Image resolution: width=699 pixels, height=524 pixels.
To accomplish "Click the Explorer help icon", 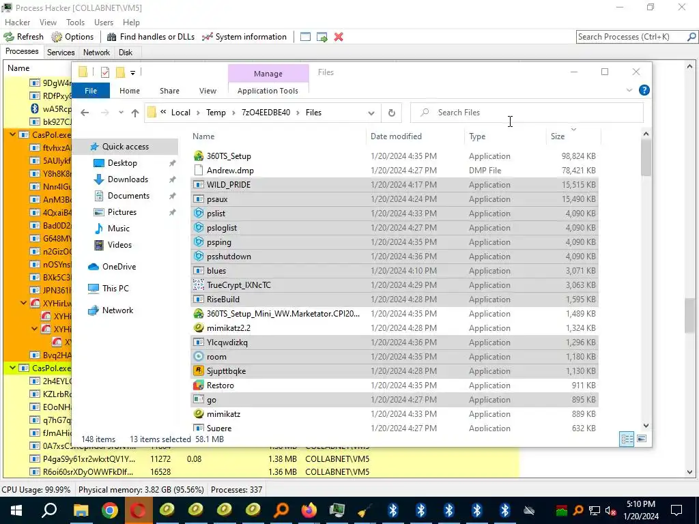I will tap(644, 91).
